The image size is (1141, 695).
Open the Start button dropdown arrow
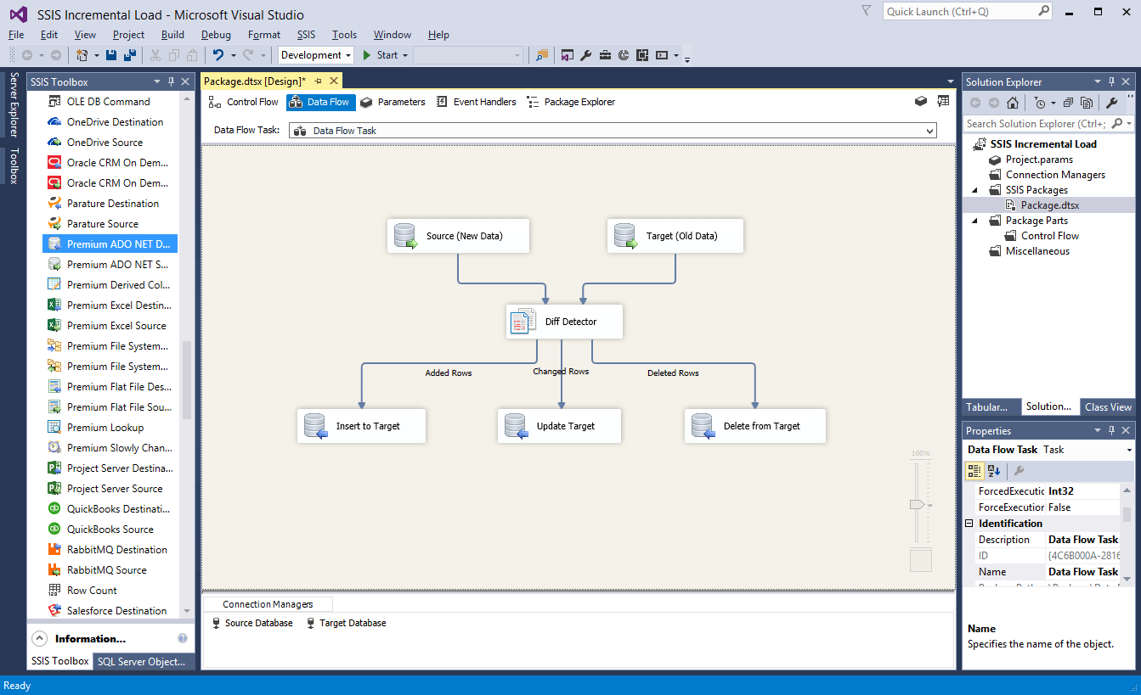coord(405,55)
